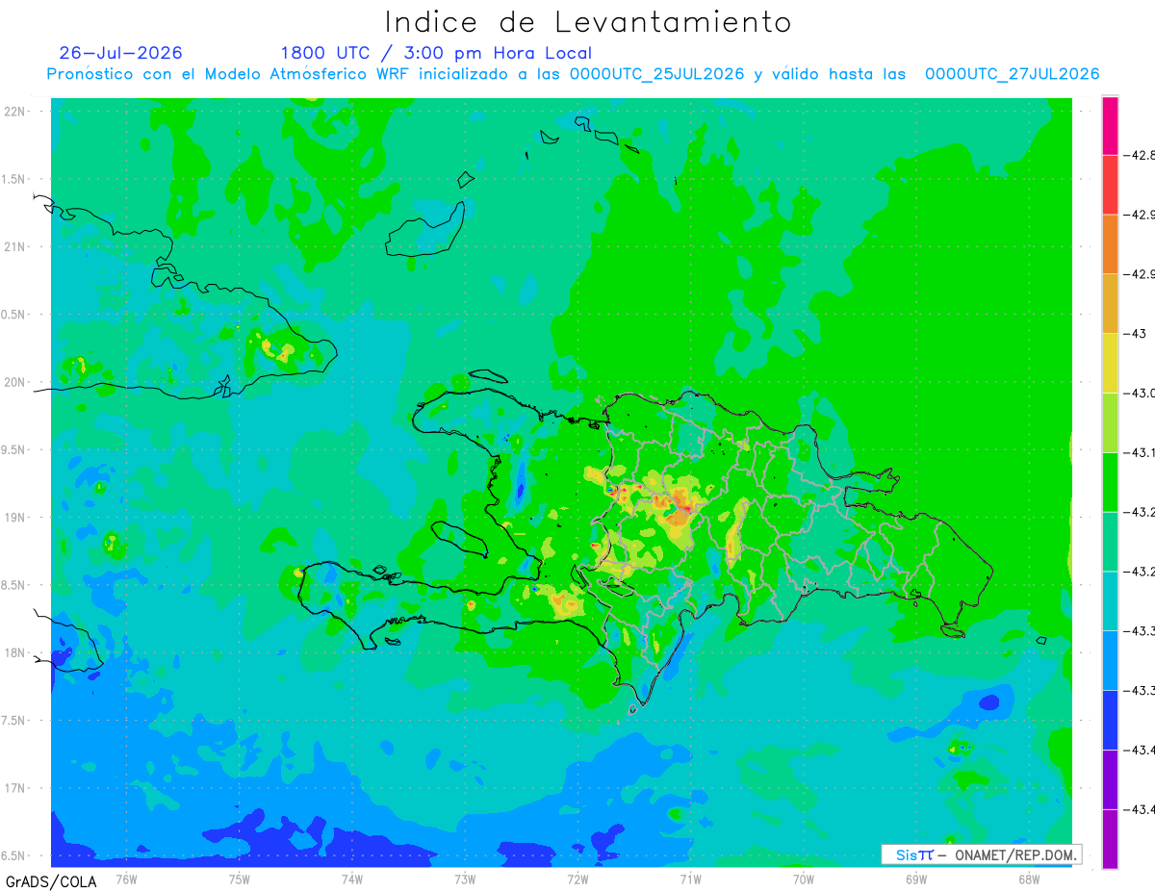Viewport: 1155px width, 892px height.
Task: Click the 1800 UTC / 3:00 pm Hora Local text
Action: (x=436, y=54)
